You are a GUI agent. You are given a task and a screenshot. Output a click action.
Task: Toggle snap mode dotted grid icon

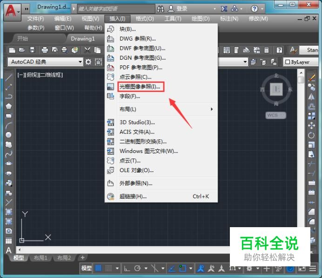pos(108,268)
